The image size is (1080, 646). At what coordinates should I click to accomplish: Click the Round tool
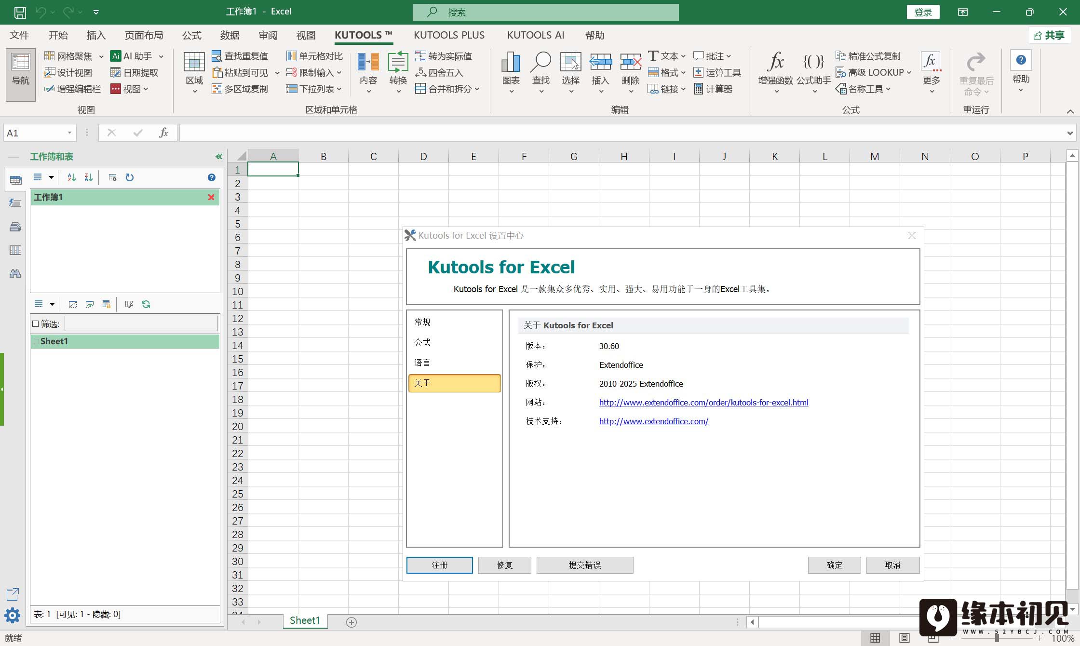(x=439, y=72)
